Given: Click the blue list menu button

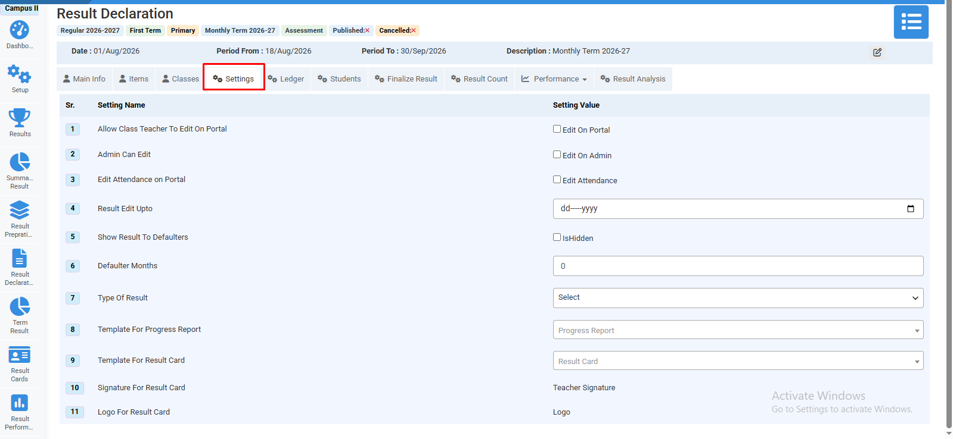Looking at the screenshot, I should click(x=911, y=22).
